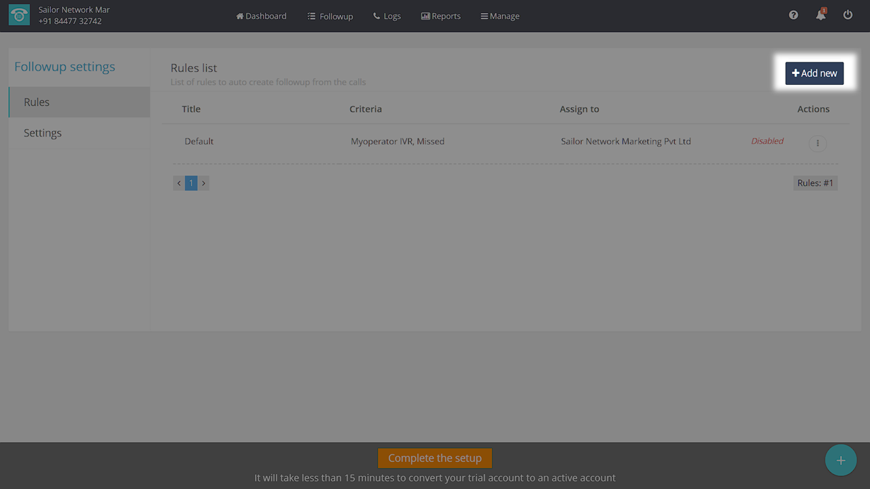Click the Default rule title
The width and height of the screenshot is (870, 489).
(199, 141)
